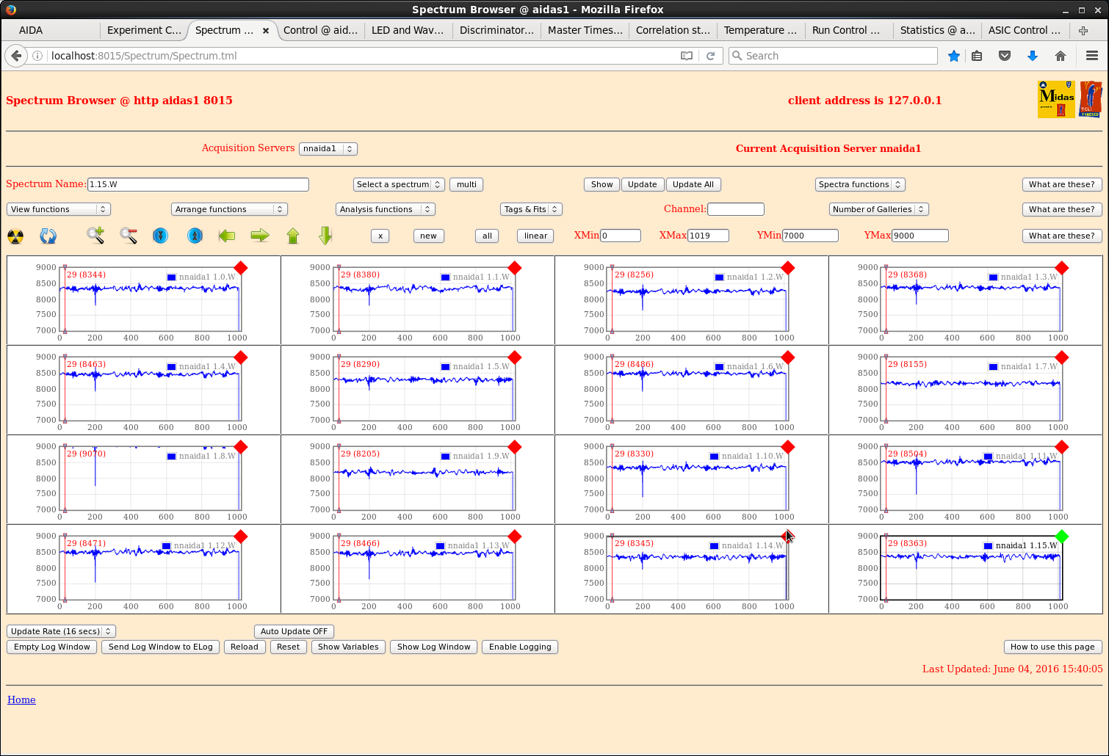Click the nnaida1 1.8.W spectrum plot
Image resolution: width=1109 pixels, height=756 pixels.
[x=151, y=479]
